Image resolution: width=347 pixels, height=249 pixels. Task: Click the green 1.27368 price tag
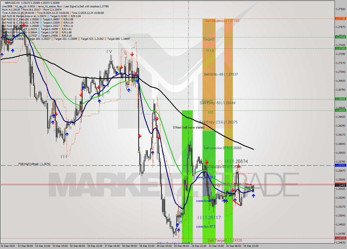340,48
